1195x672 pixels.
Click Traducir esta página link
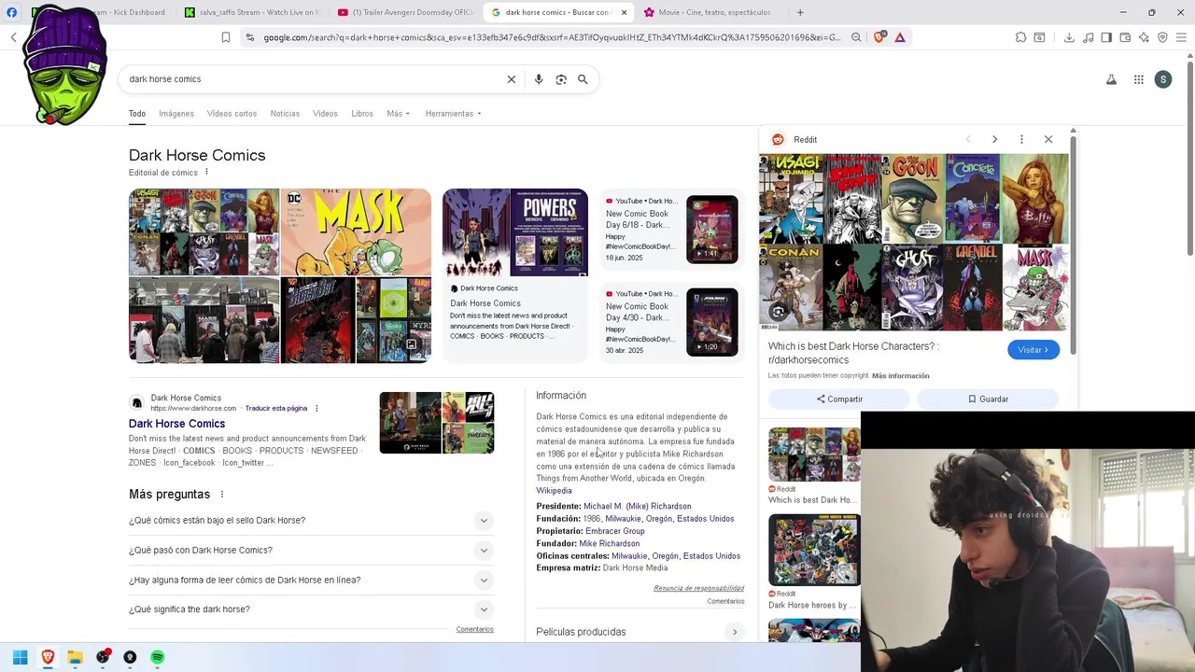276,408
